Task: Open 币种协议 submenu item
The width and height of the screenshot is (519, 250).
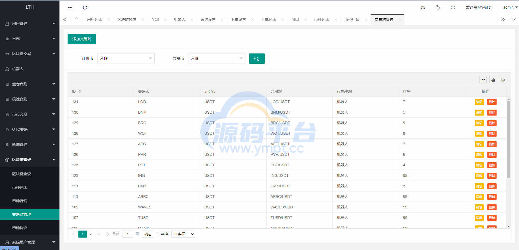Action: [x=30, y=228]
